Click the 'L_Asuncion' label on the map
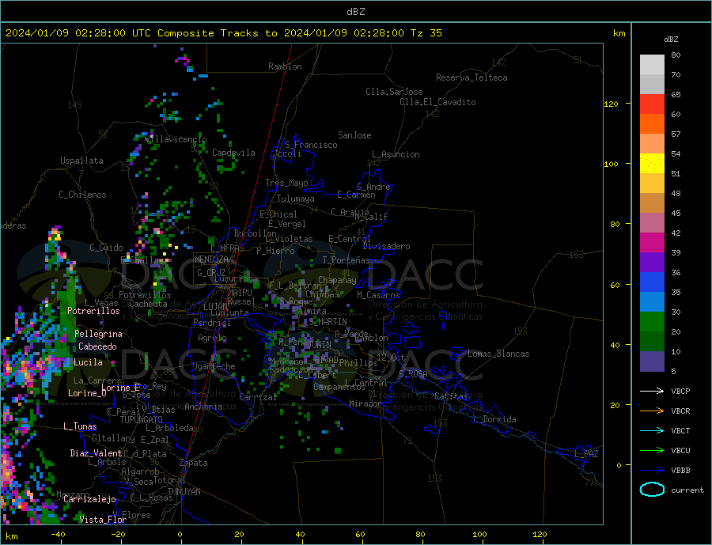Screen dimensions: 712x545 pyautogui.click(x=396, y=154)
